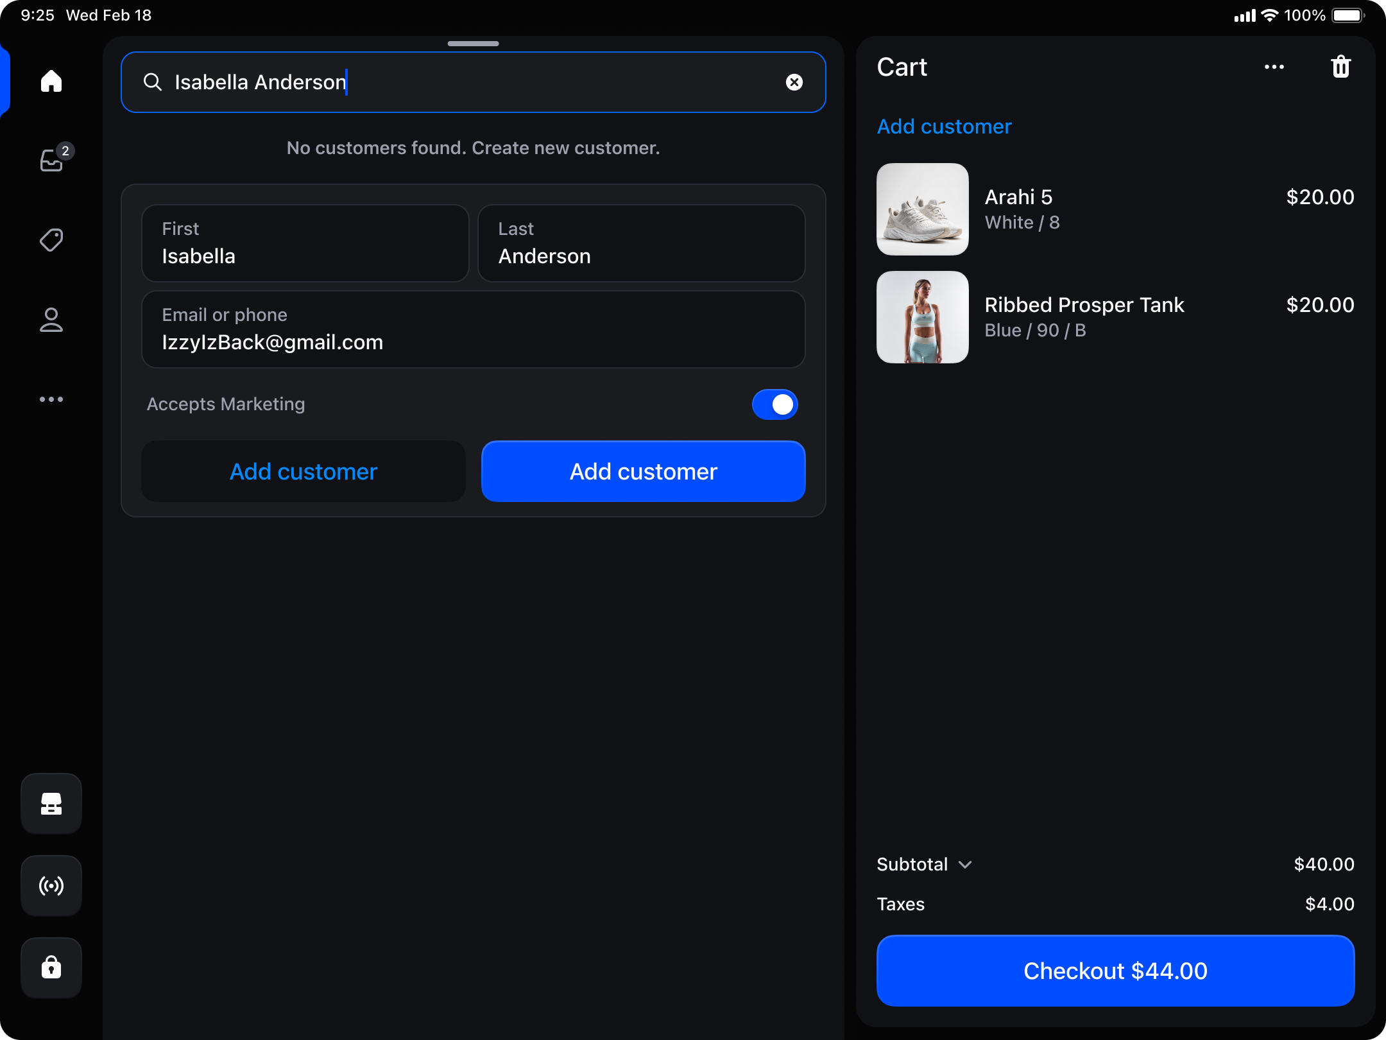Click the search magnifier icon

coord(152,82)
